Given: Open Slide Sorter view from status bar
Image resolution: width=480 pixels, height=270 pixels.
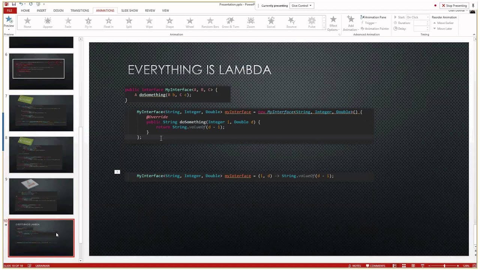Looking at the screenshot, I should click(404, 265).
